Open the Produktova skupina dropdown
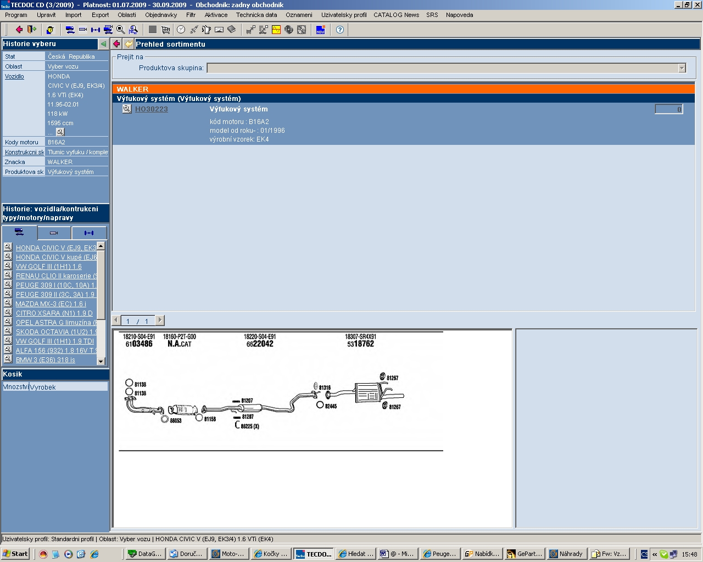 [682, 68]
